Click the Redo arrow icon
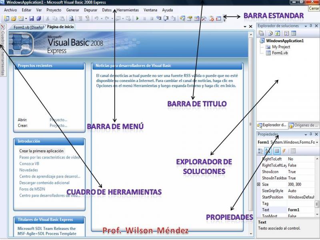 107,18
